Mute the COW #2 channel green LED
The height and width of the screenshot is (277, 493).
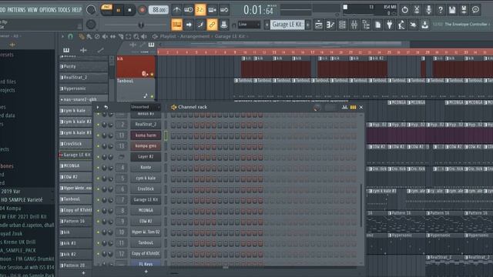tap(98, 222)
